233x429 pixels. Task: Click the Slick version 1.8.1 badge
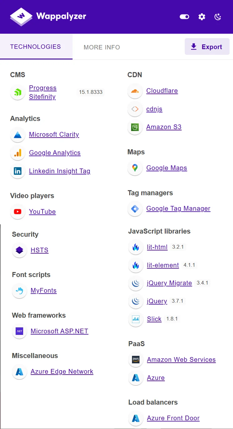[172, 319]
